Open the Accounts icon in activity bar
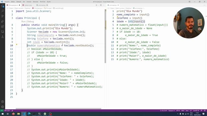 [3, 101]
